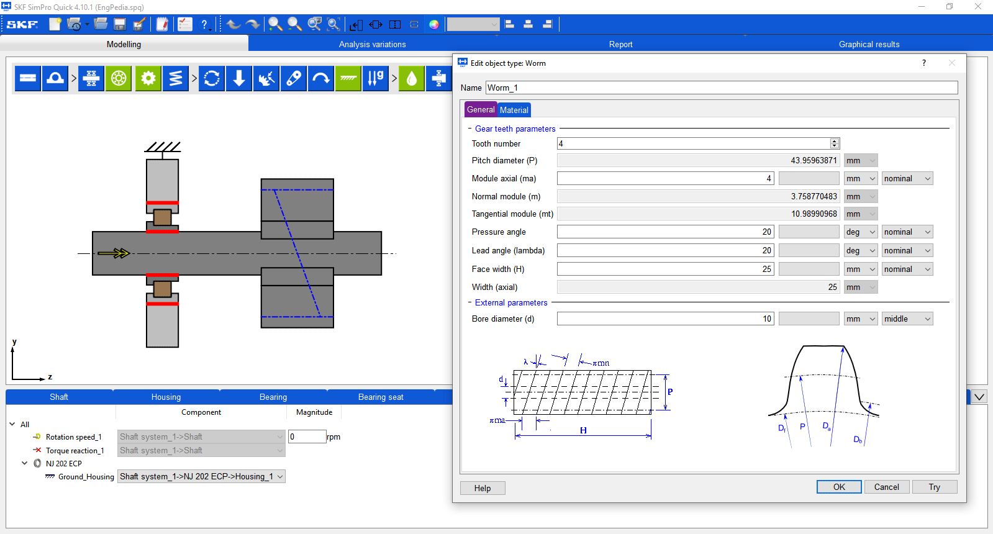Viewport: 993px width, 534px height.
Task: Click the Try button
Action: [935, 487]
